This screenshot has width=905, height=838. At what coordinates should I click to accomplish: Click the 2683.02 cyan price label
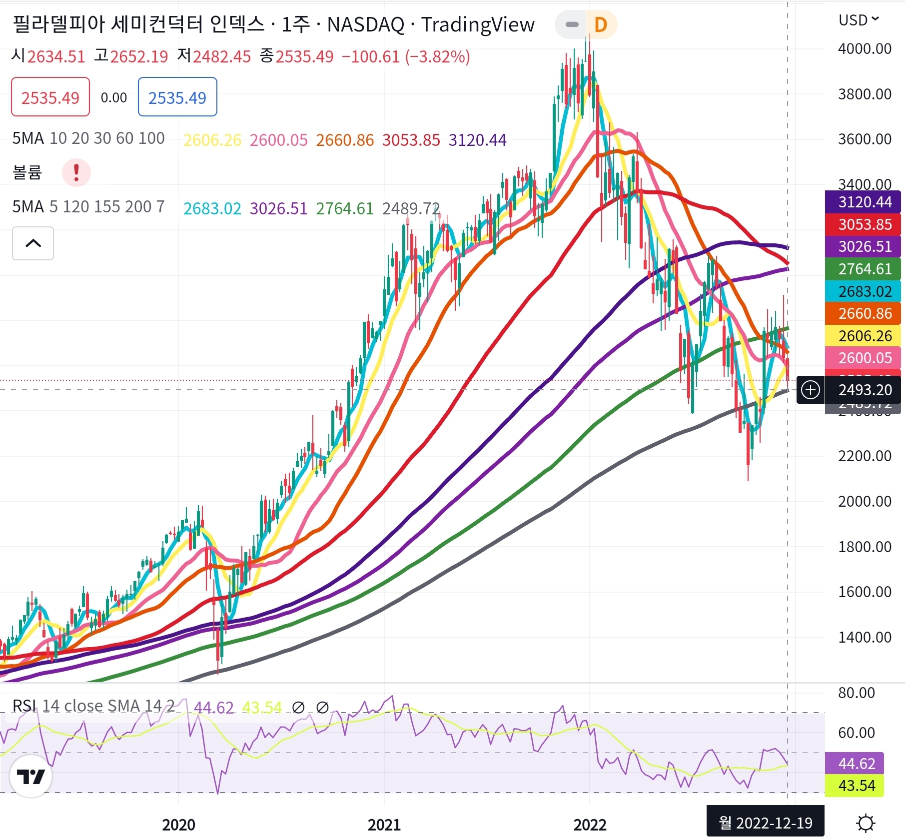click(x=863, y=291)
